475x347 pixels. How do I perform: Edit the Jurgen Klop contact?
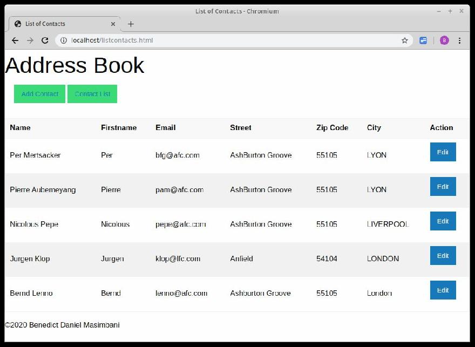[x=443, y=256]
